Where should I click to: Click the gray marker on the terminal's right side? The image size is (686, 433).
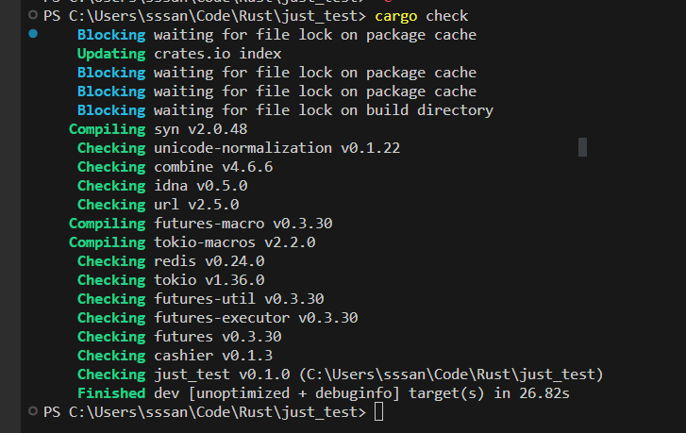(x=582, y=146)
